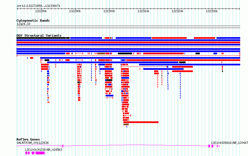
Task: Click the 132320k ruler tick label
Action: (x=178, y=11)
